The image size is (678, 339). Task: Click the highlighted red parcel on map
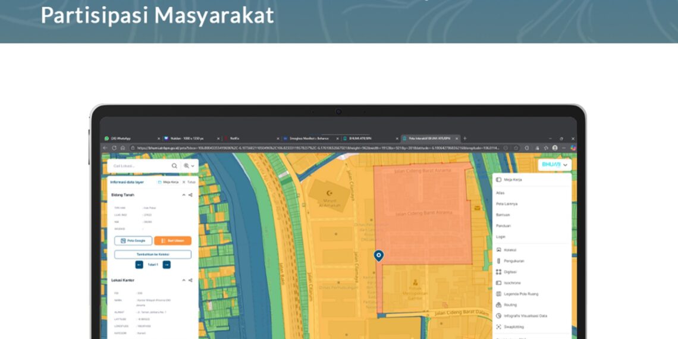(x=422, y=214)
